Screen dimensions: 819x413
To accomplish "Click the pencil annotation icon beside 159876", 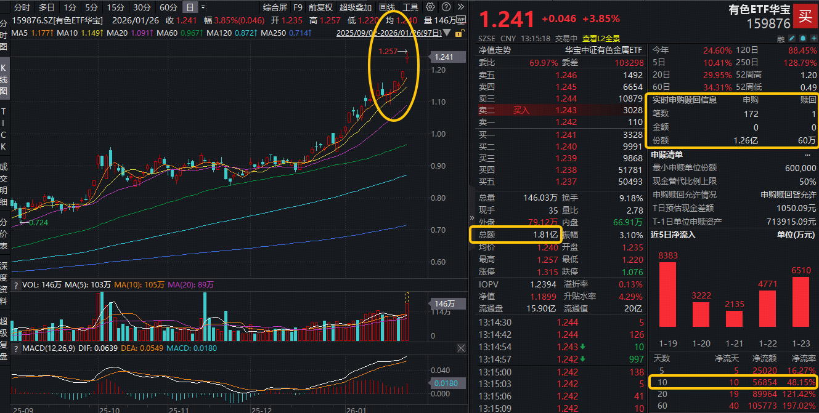I will (792, 38).
